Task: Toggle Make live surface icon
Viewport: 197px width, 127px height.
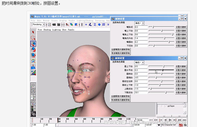Action: (104, 25)
